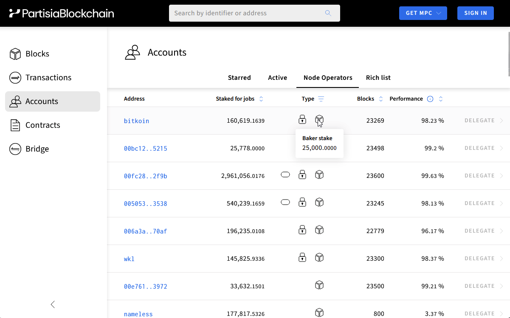The image size is (510, 318).
Task: Open the bitkoin account link
Action: click(136, 121)
